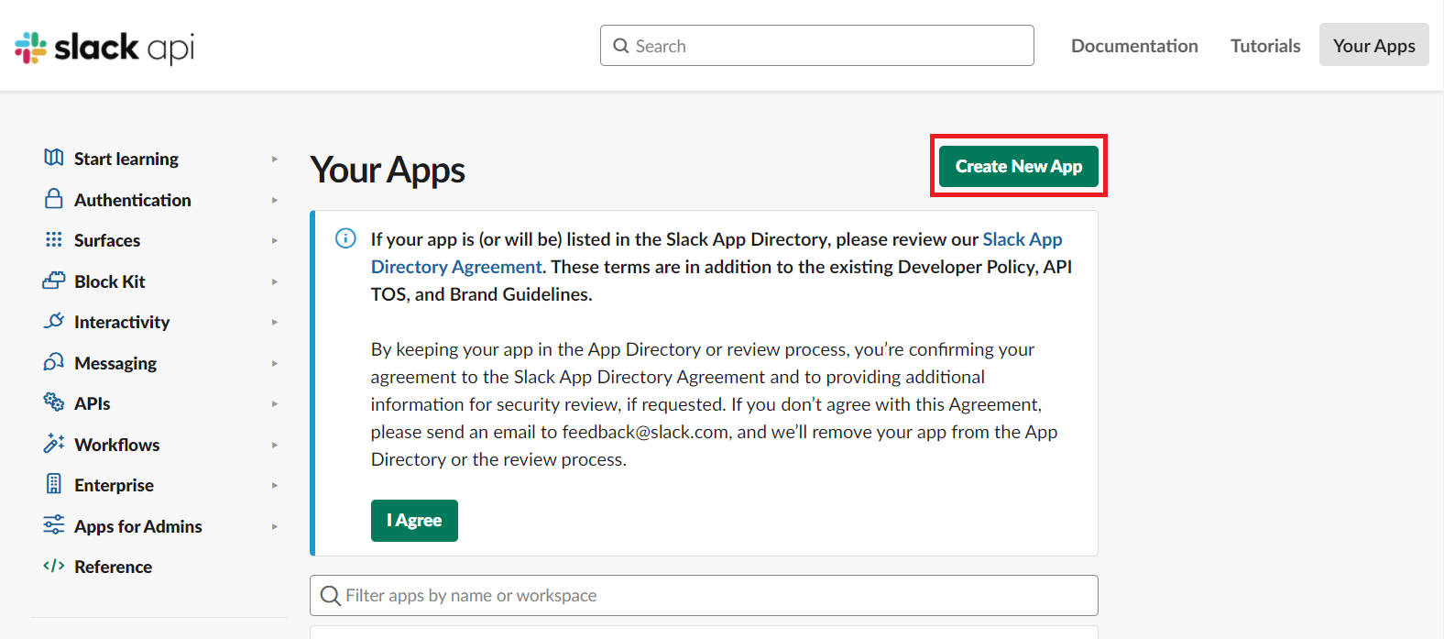This screenshot has width=1444, height=639.
Task: Click the Reference code brackets icon
Action: click(x=54, y=566)
